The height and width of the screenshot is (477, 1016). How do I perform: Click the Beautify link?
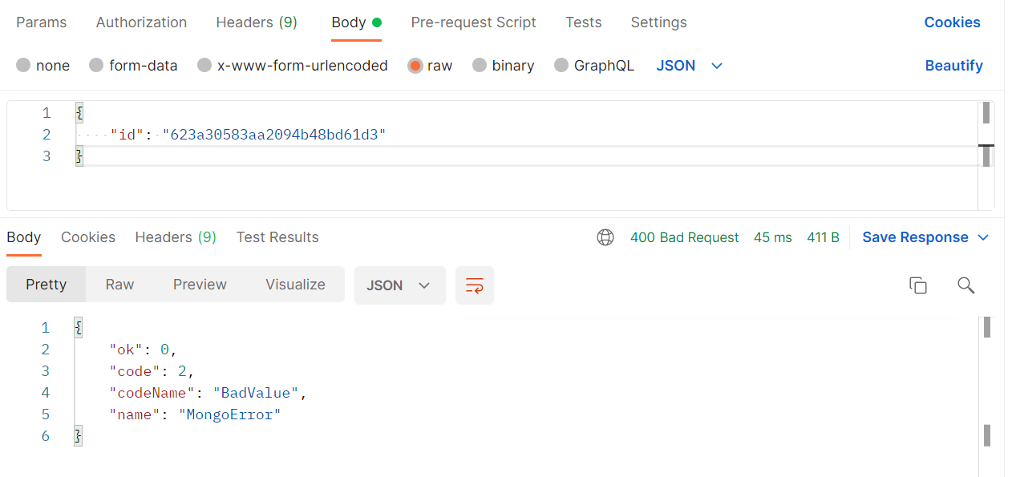click(x=953, y=66)
